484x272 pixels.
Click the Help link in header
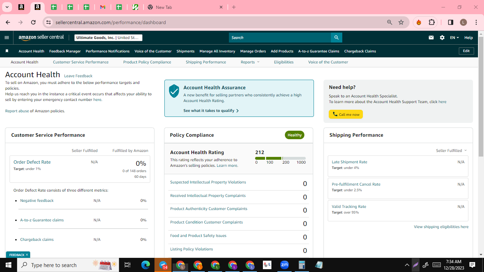[468, 38]
